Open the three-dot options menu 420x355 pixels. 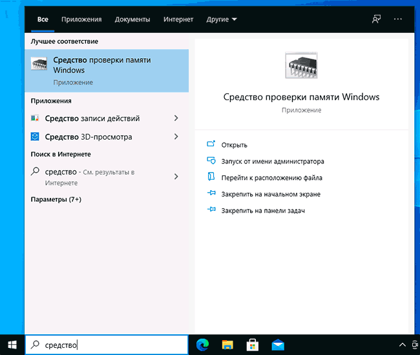point(398,19)
